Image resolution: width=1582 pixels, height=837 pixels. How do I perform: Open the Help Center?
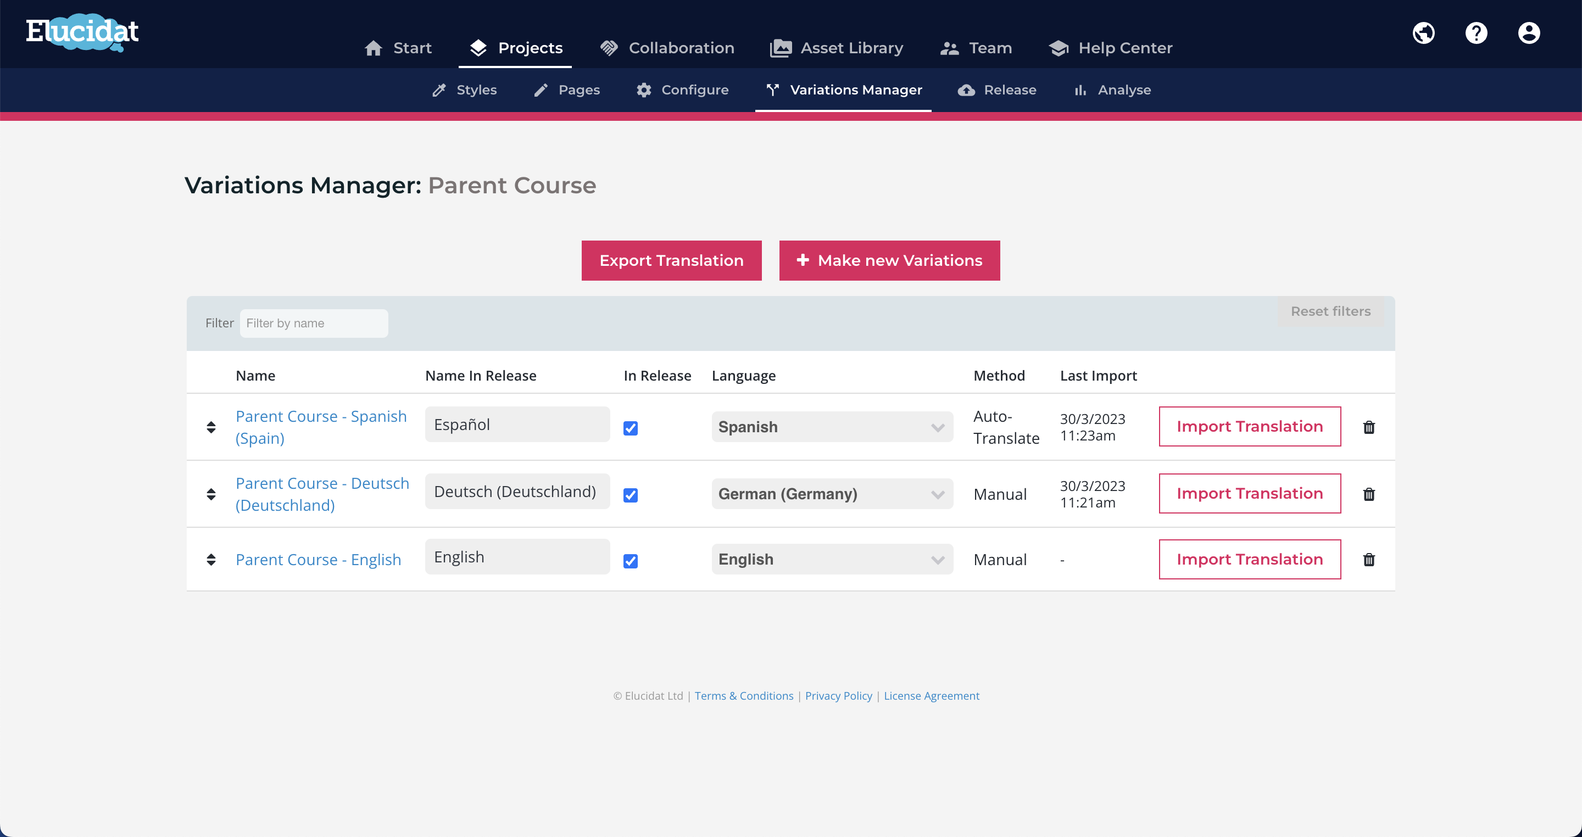[x=1110, y=48]
